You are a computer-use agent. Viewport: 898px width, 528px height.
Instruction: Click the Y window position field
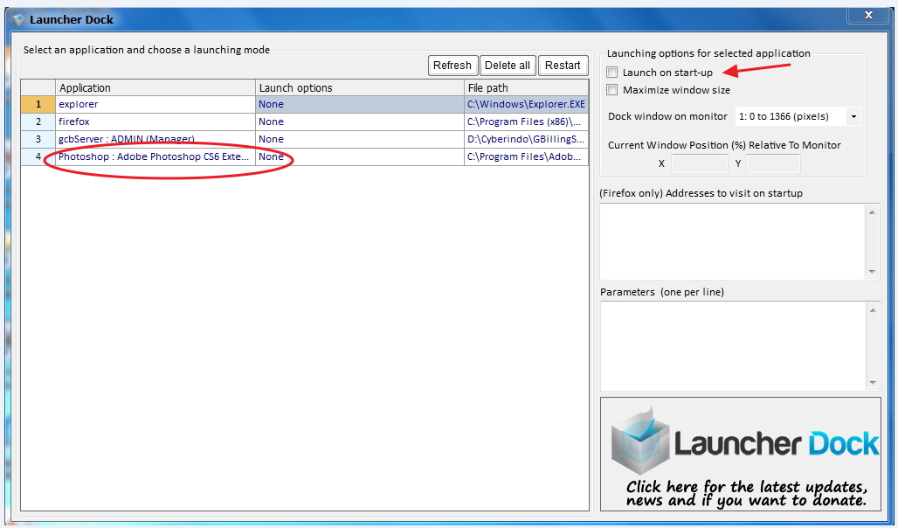774,163
